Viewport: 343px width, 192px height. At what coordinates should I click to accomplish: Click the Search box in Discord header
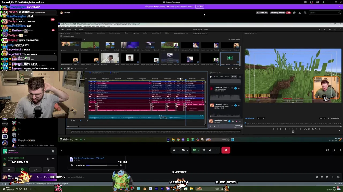tap(325, 13)
